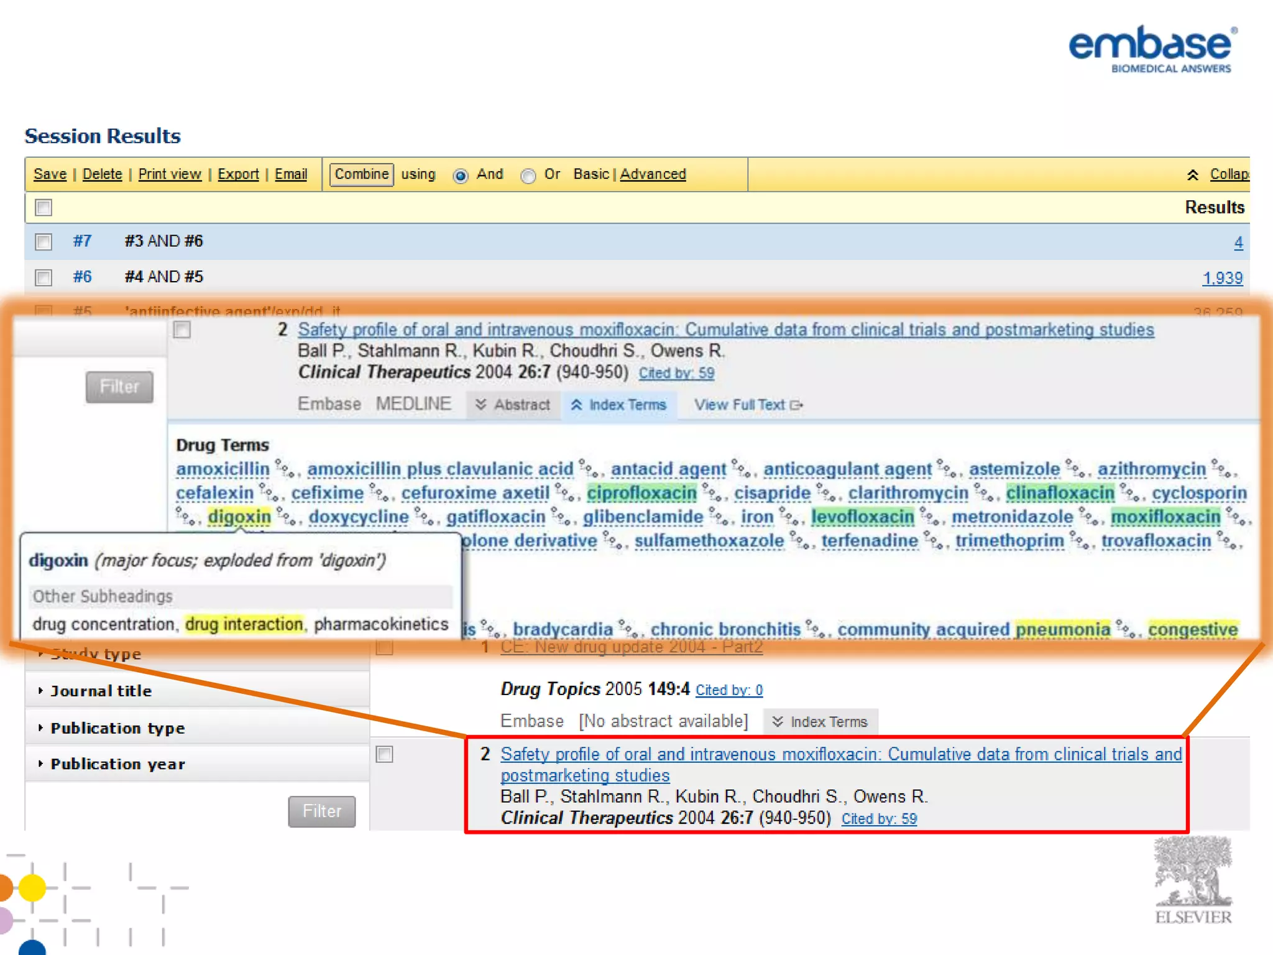Click the subheadings icon next to amoxicillin
Screen dimensions: 1273x955
tap(285, 469)
